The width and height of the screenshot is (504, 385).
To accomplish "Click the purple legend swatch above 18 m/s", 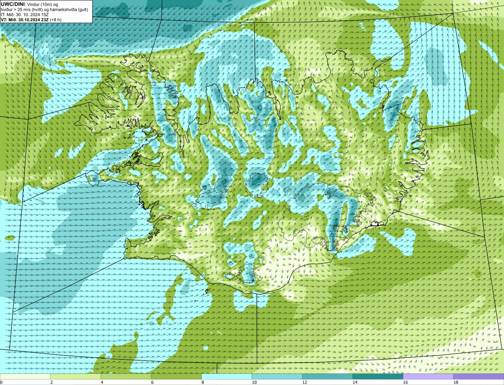I will [479, 377].
